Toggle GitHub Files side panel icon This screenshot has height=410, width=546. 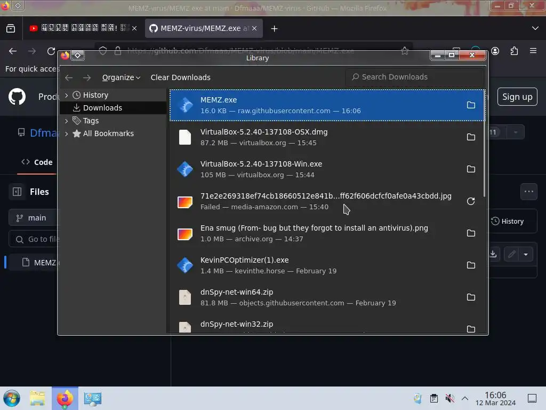17,192
